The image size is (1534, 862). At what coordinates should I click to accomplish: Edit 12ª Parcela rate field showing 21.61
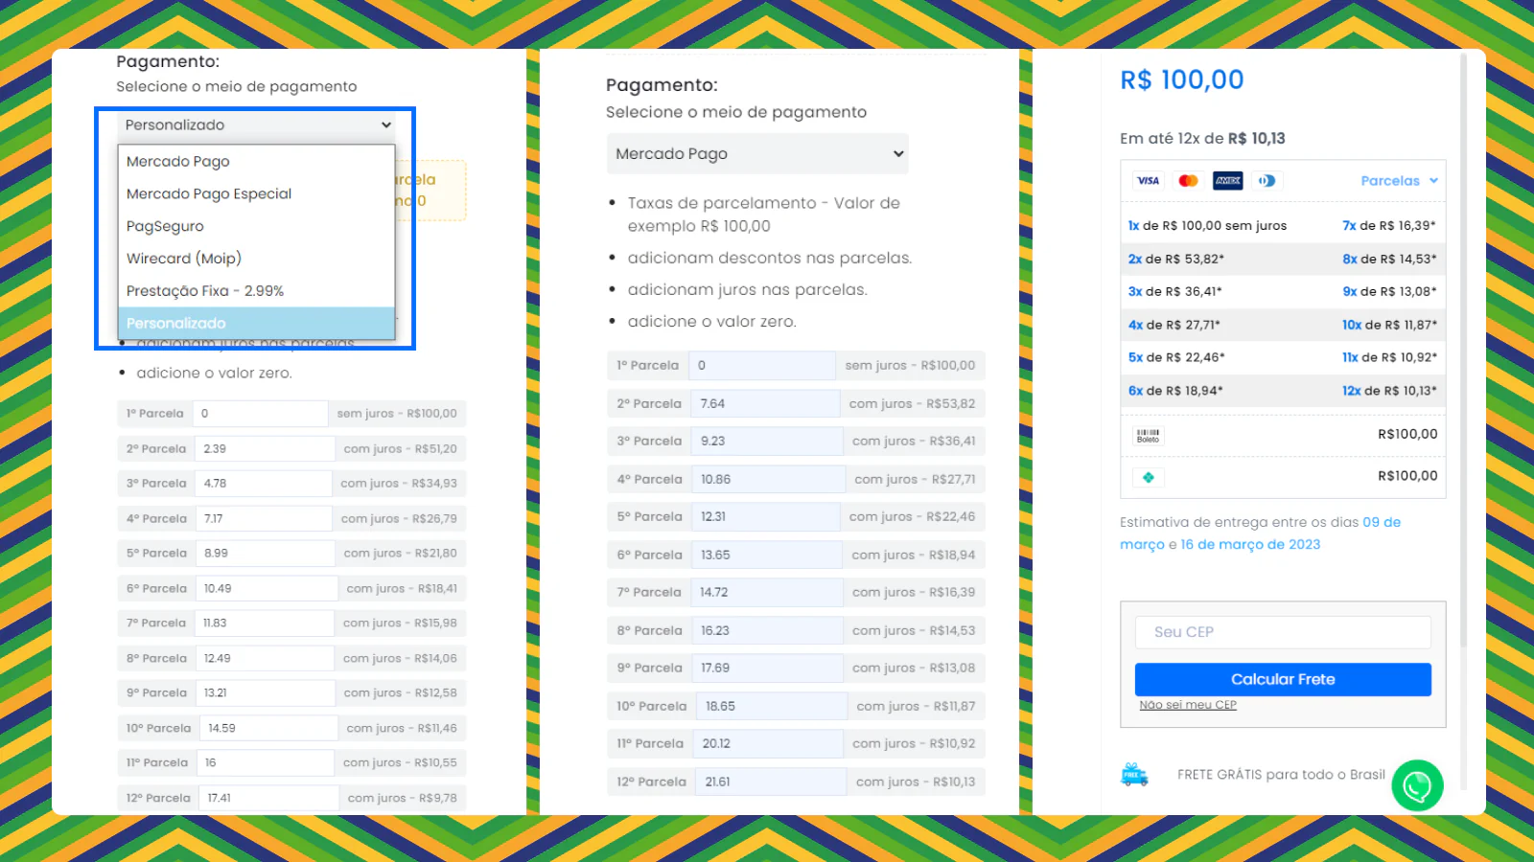coord(771,783)
